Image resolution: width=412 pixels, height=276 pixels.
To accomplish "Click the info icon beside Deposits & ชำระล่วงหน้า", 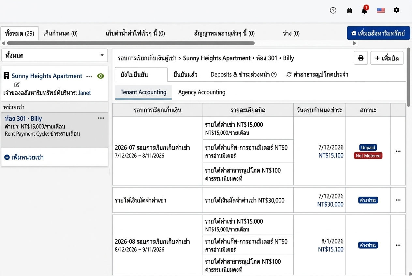I will pyautogui.click(x=274, y=75).
